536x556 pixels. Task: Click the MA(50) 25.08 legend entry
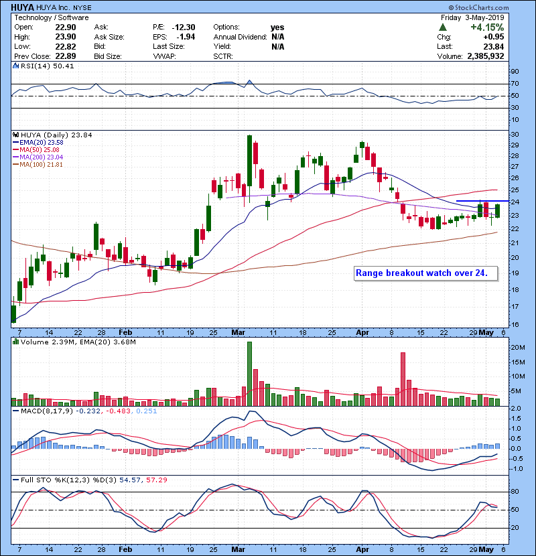(36, 150)
